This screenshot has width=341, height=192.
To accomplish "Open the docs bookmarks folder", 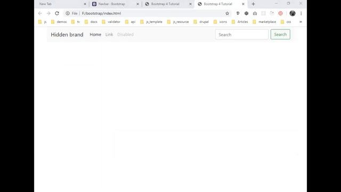I will (x=91, y=22).
